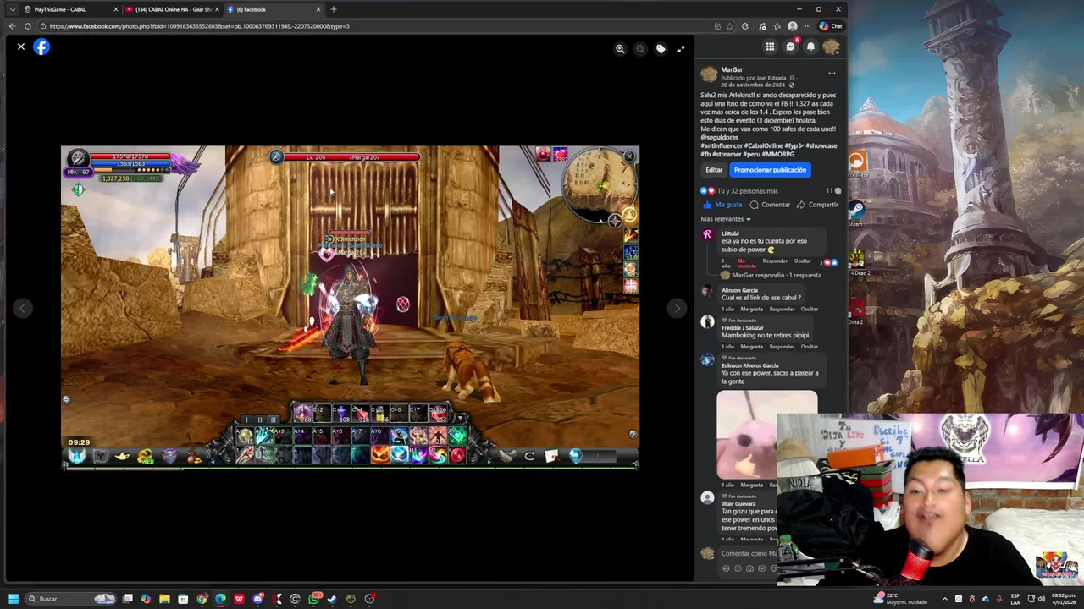This screenshot has width=1084, height=609.
Task: Open the Facebook home logo
Action: 41,47
